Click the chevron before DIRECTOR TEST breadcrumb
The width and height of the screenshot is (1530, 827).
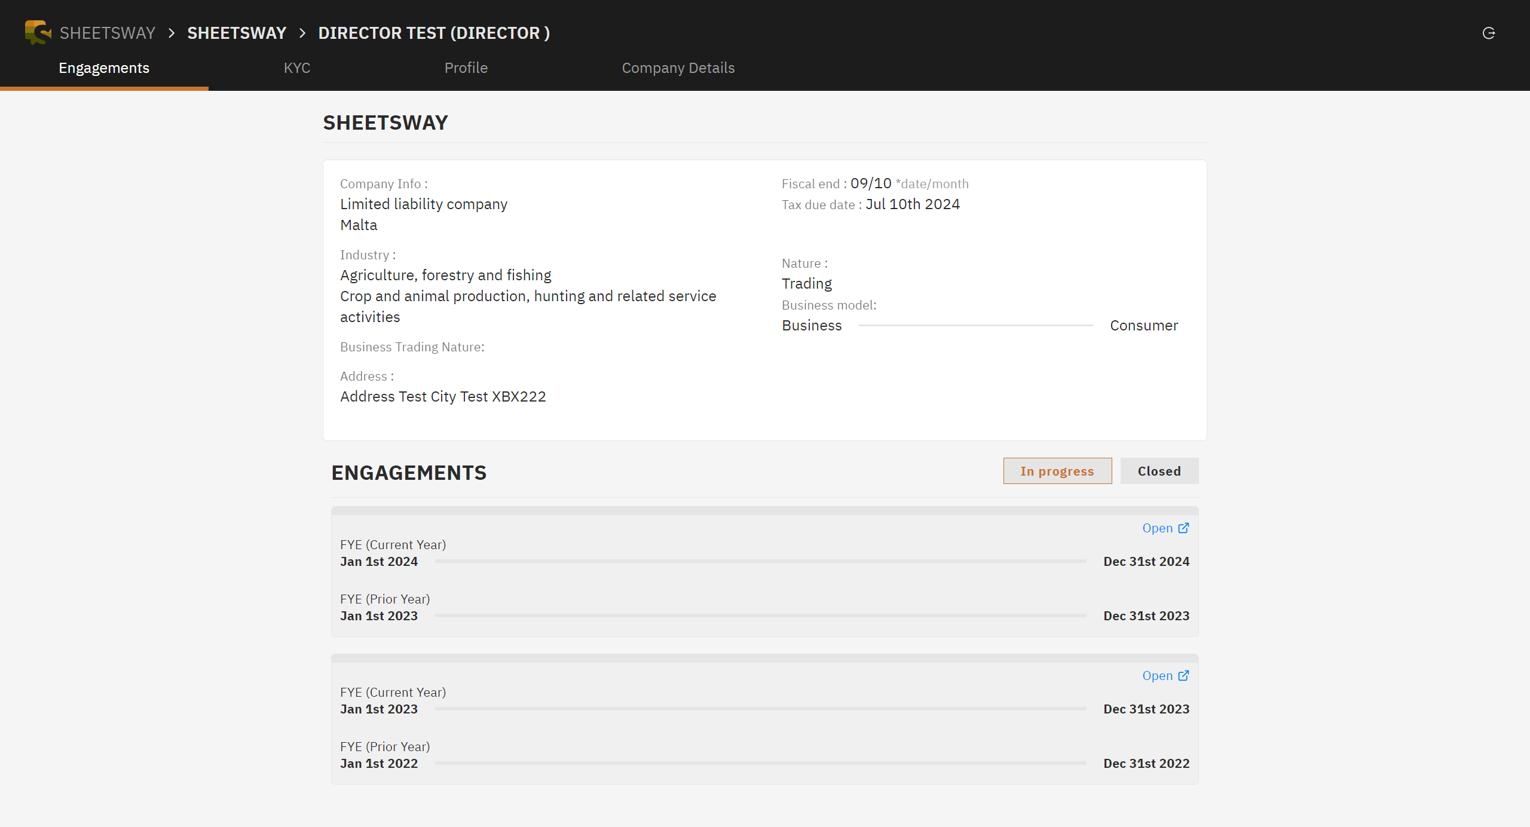point(302,33)
